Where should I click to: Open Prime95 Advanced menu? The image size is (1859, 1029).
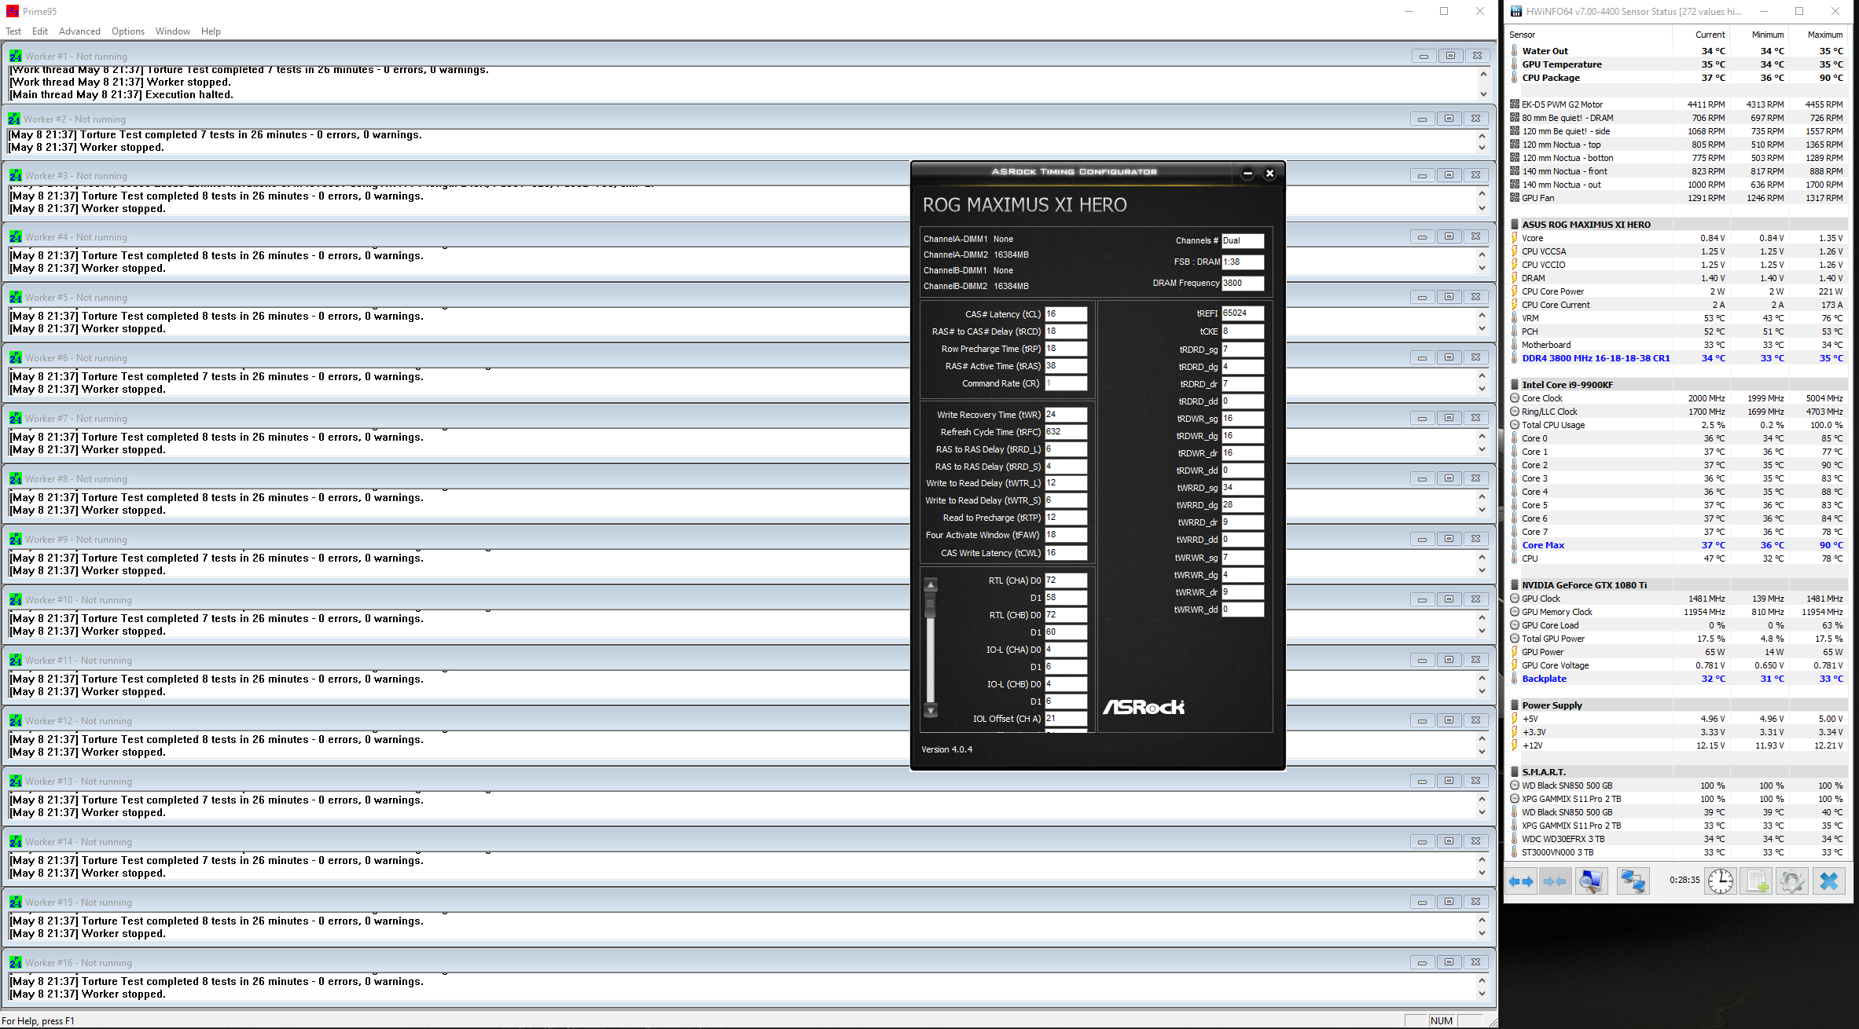click(x=79, y=31)
